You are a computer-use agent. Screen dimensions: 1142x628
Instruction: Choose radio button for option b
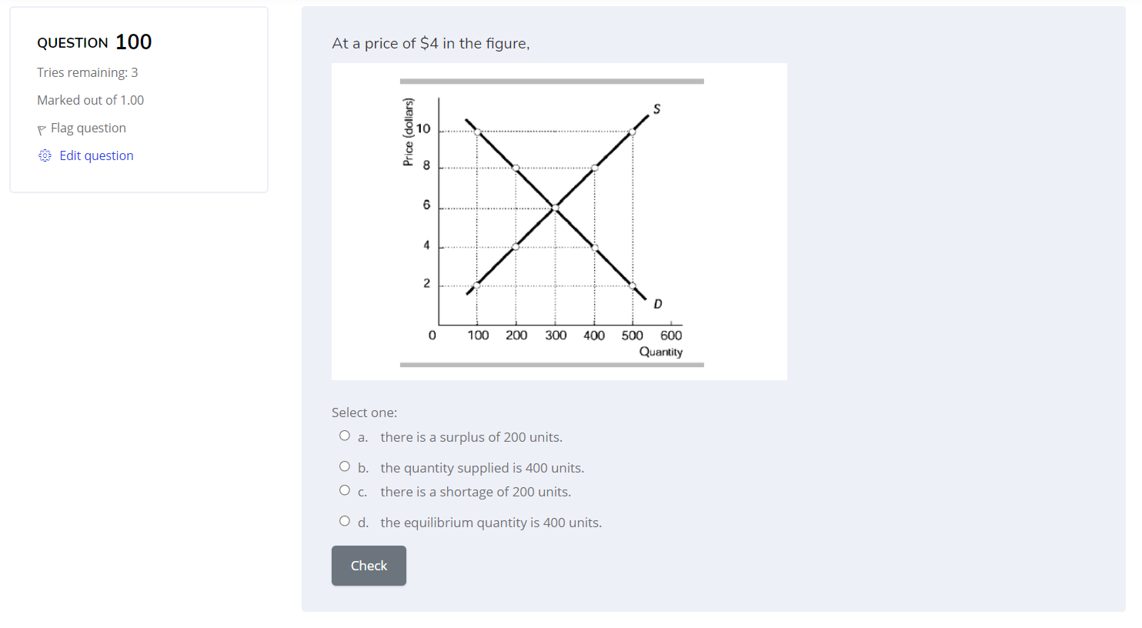[345, 466]
